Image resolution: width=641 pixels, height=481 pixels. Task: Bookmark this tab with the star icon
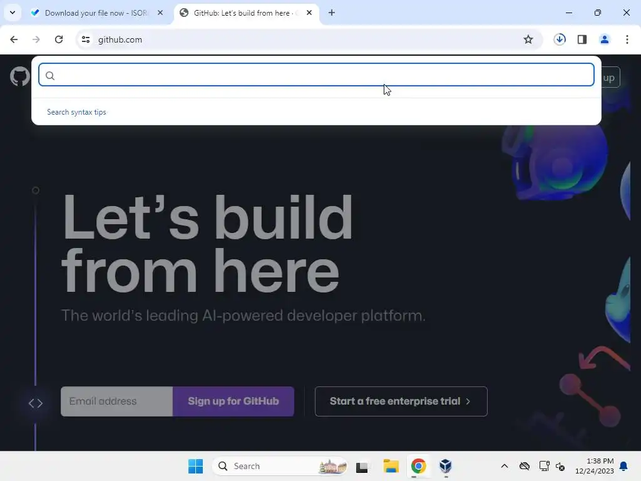coord(528,39)
